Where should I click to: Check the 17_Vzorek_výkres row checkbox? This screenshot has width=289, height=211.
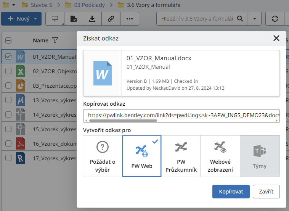pos(8,158)
